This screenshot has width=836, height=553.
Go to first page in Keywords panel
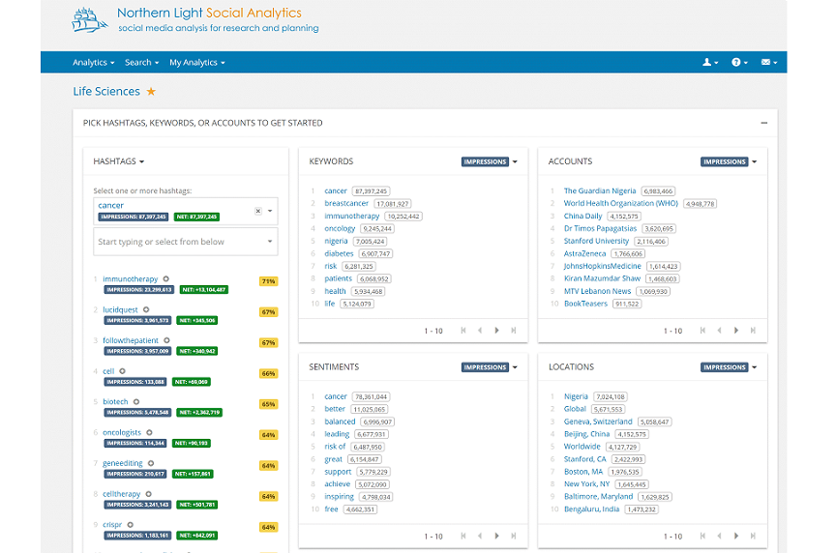click(x=463, y=331)
